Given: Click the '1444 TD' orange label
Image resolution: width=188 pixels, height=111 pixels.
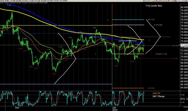Looking at the screenshot, I should pyautogui.click(x=156, y=93).
